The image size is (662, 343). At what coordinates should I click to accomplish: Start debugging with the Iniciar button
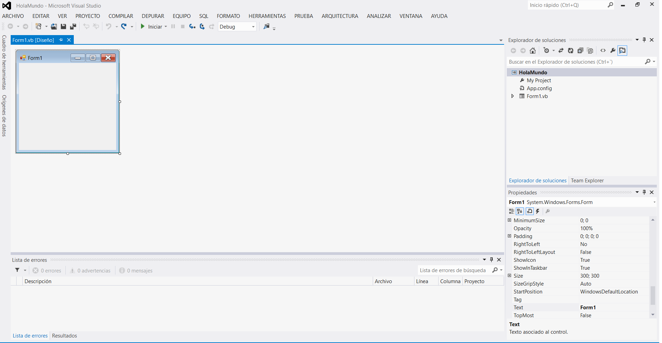click(x=151, y=26)
